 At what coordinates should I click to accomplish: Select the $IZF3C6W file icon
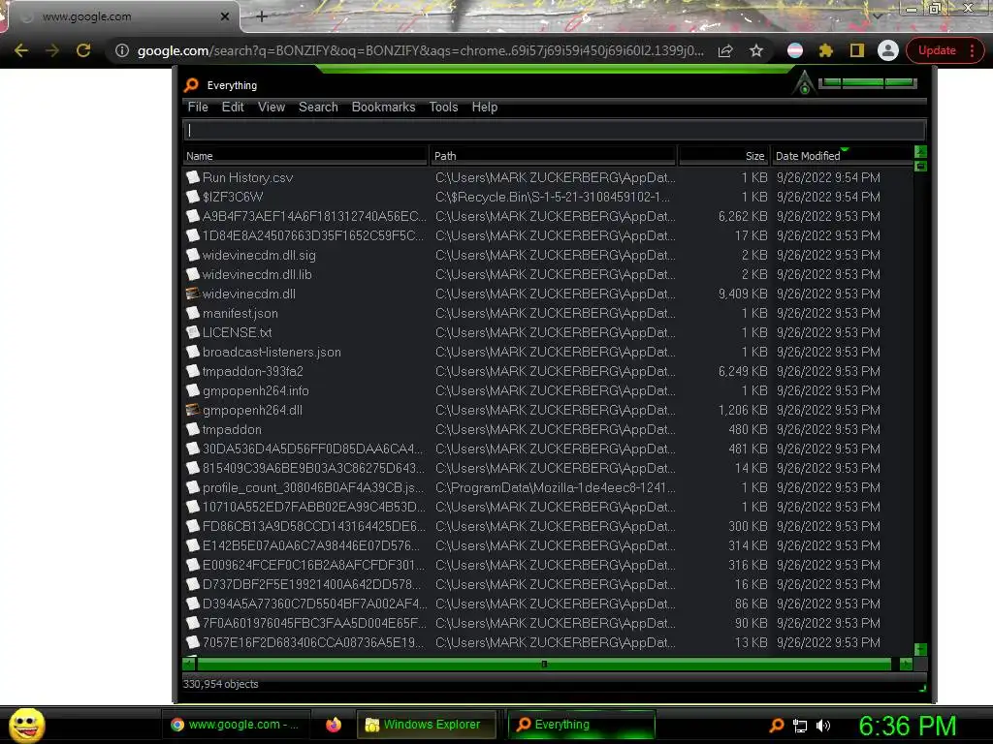pyautogui.click(x=193, y=197)
